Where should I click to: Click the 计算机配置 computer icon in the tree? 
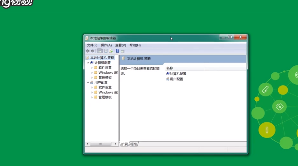tap(92, 62)
